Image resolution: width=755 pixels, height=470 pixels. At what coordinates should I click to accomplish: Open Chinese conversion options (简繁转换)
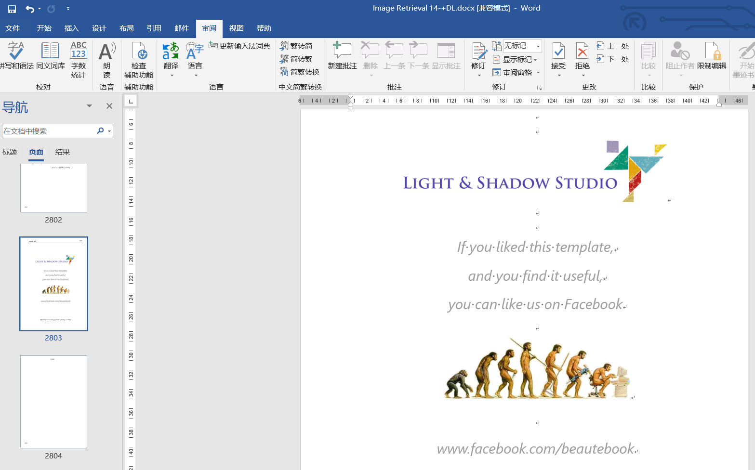tap(300, 72)
